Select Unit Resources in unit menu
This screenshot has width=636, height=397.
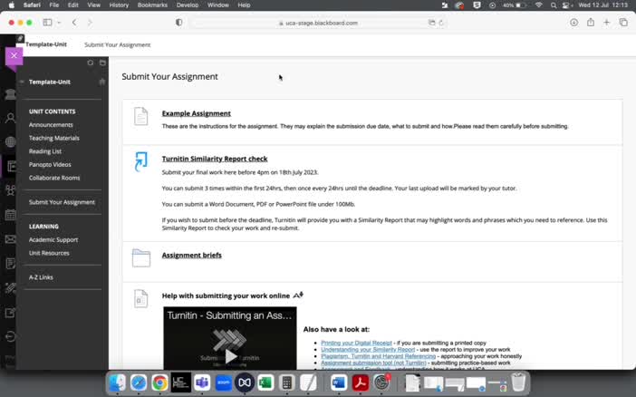[49, 253]
